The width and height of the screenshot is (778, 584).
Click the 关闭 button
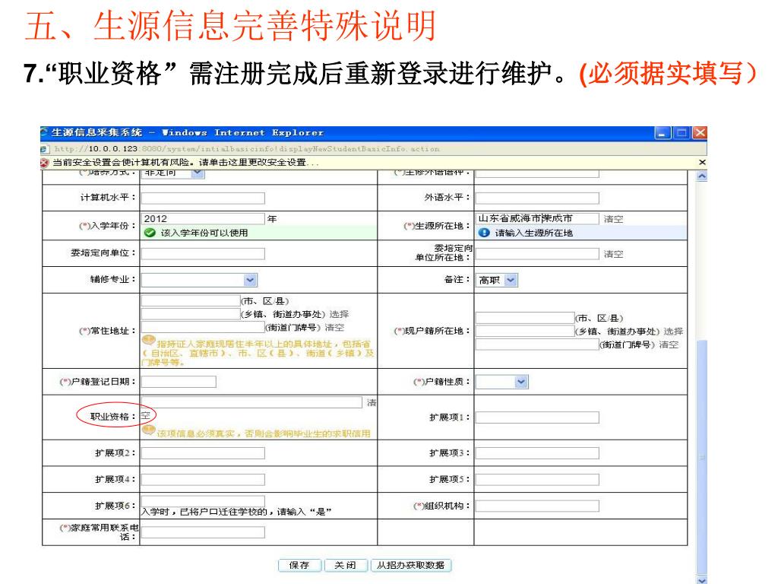[346, 565]
